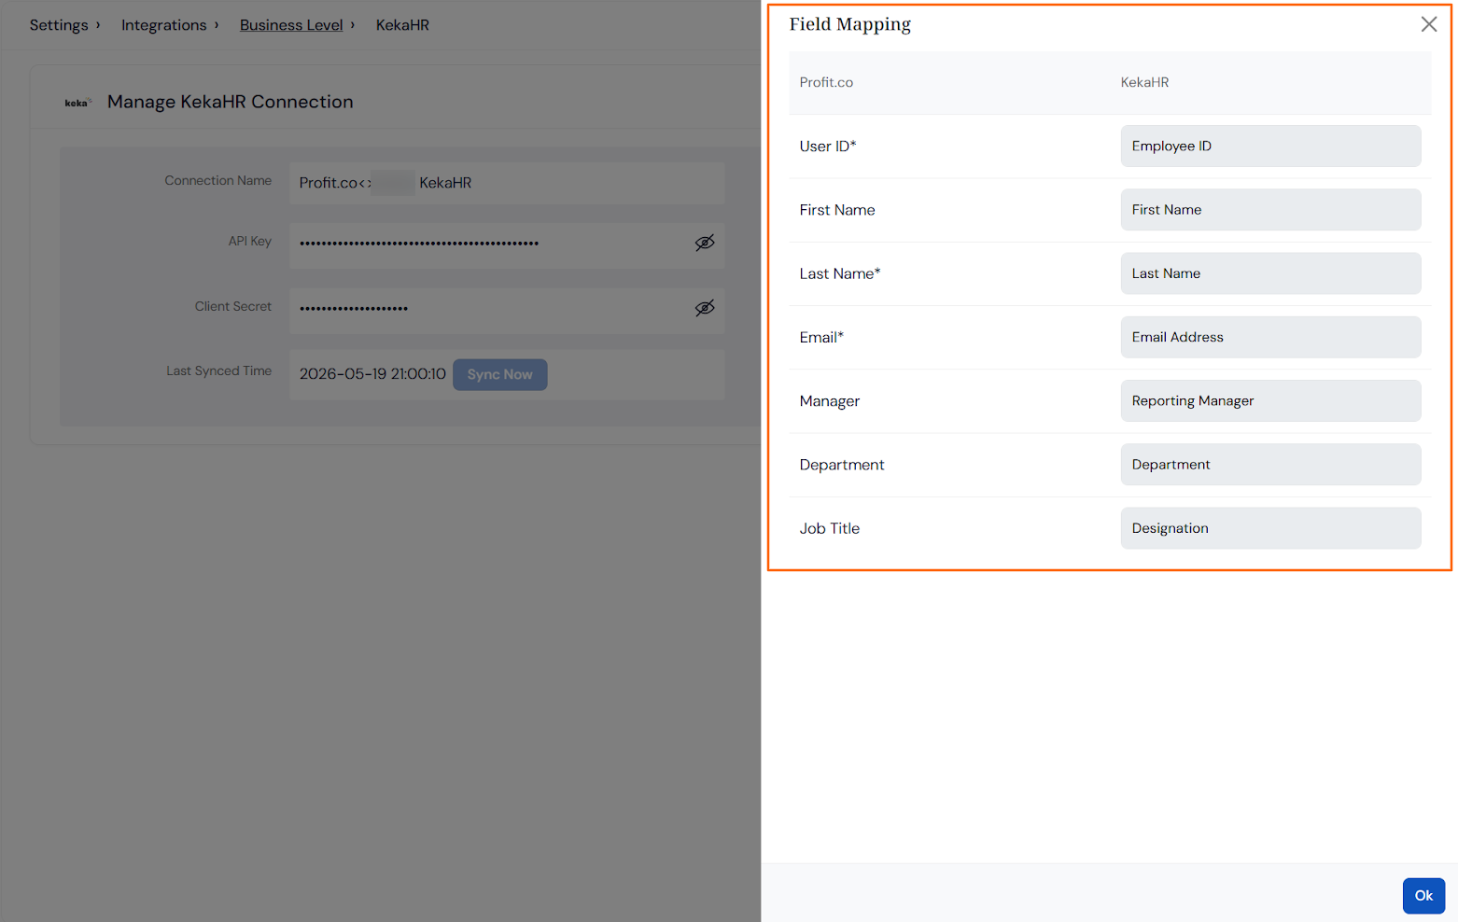Click the Last Name* label
Viewport: 1458px width, 922px height.
[x=840, y=273]
